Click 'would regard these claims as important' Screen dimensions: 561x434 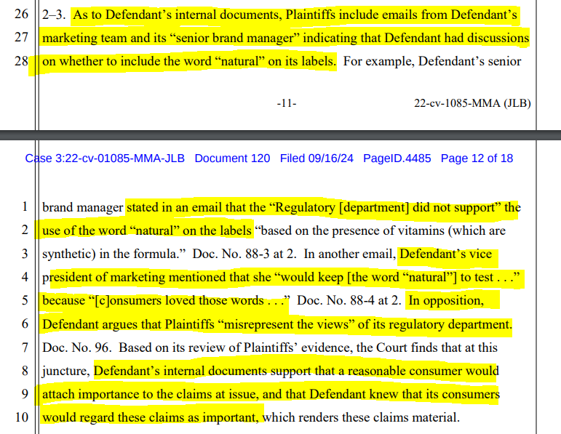click(x=150, y=417)
